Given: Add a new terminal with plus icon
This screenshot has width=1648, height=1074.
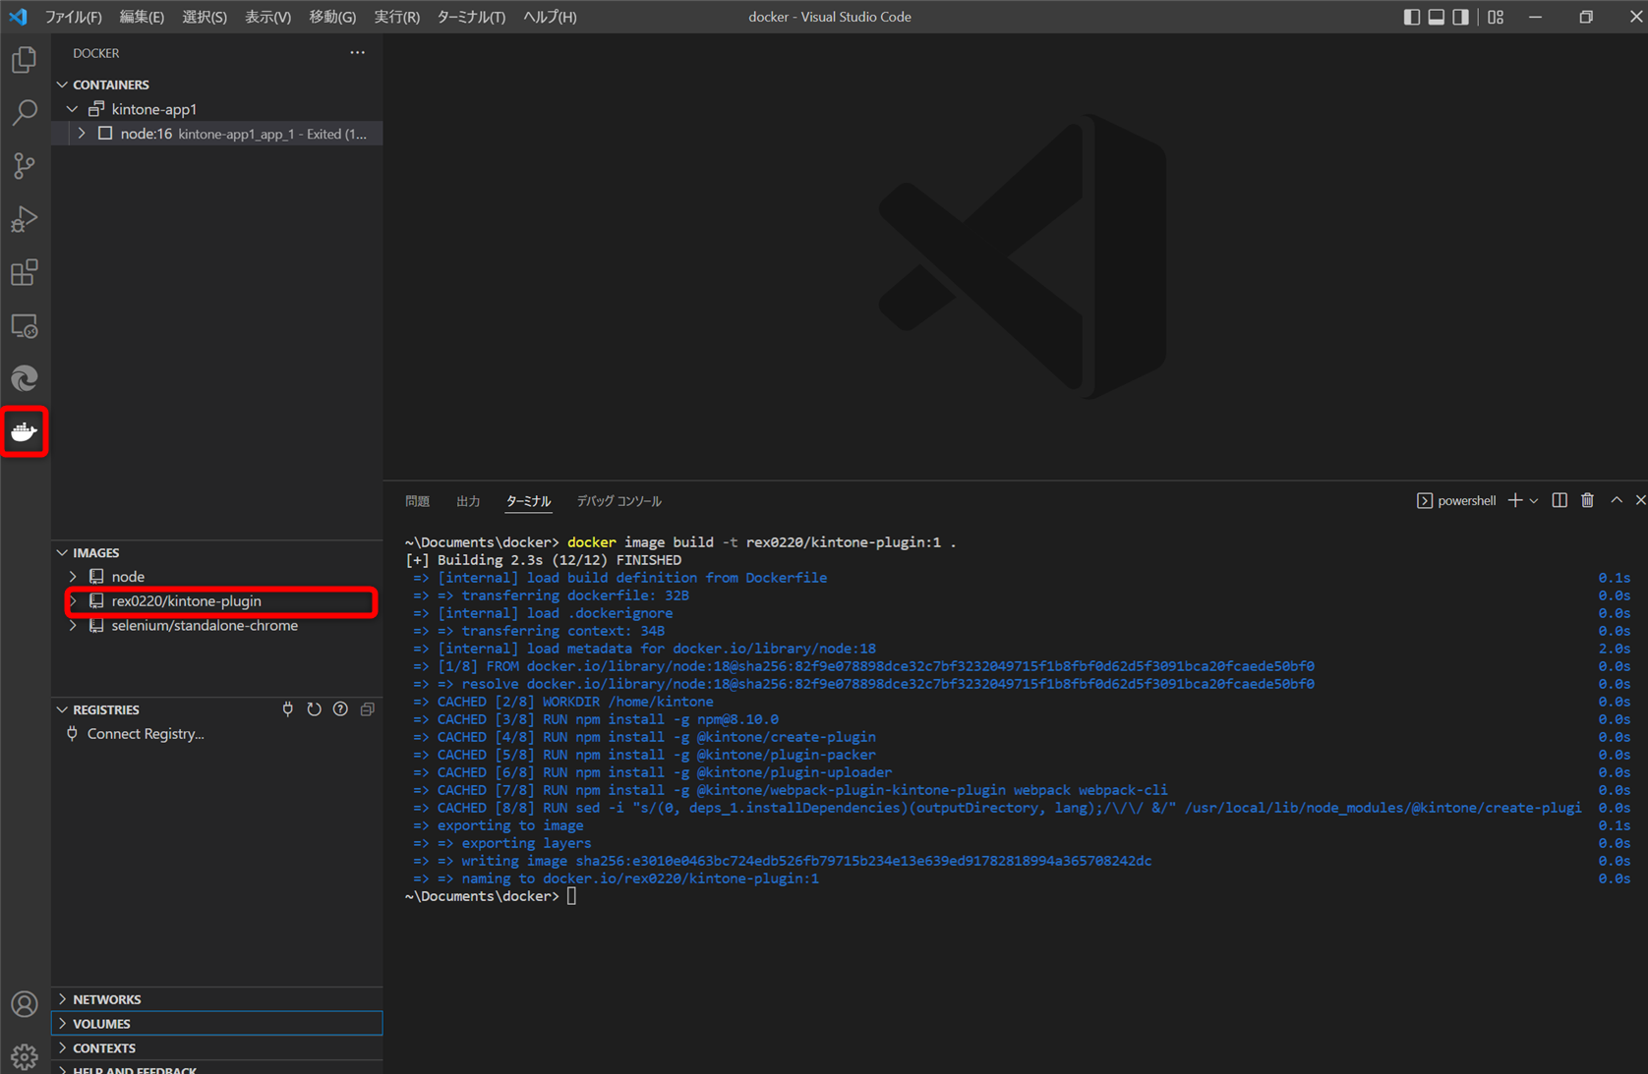Looking at the screenshot, I should coord(1515,501).
